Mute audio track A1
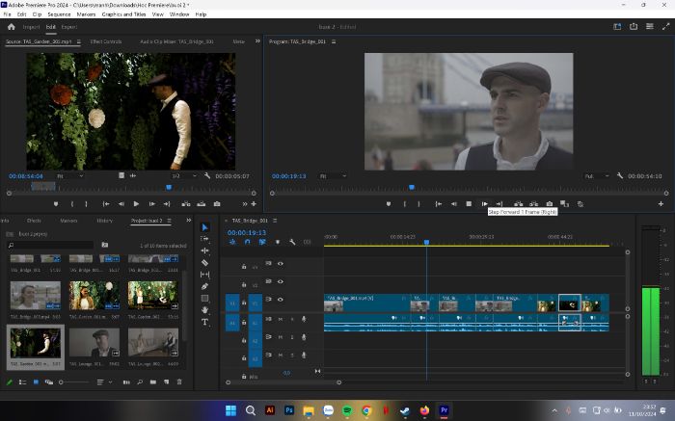Image resolution: width=675 pixels, height=421 pixels. click(x=281, y=319)
